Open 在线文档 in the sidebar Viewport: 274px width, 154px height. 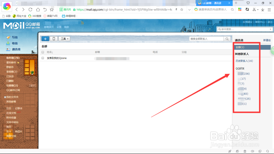(11, 113)
